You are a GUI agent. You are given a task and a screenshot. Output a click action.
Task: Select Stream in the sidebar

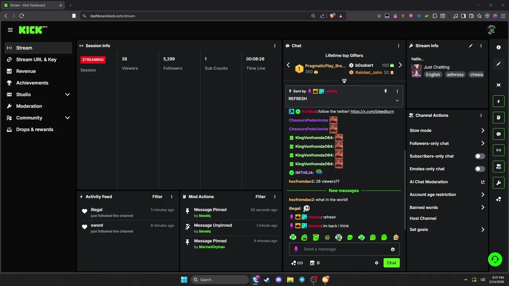point(38,48)
